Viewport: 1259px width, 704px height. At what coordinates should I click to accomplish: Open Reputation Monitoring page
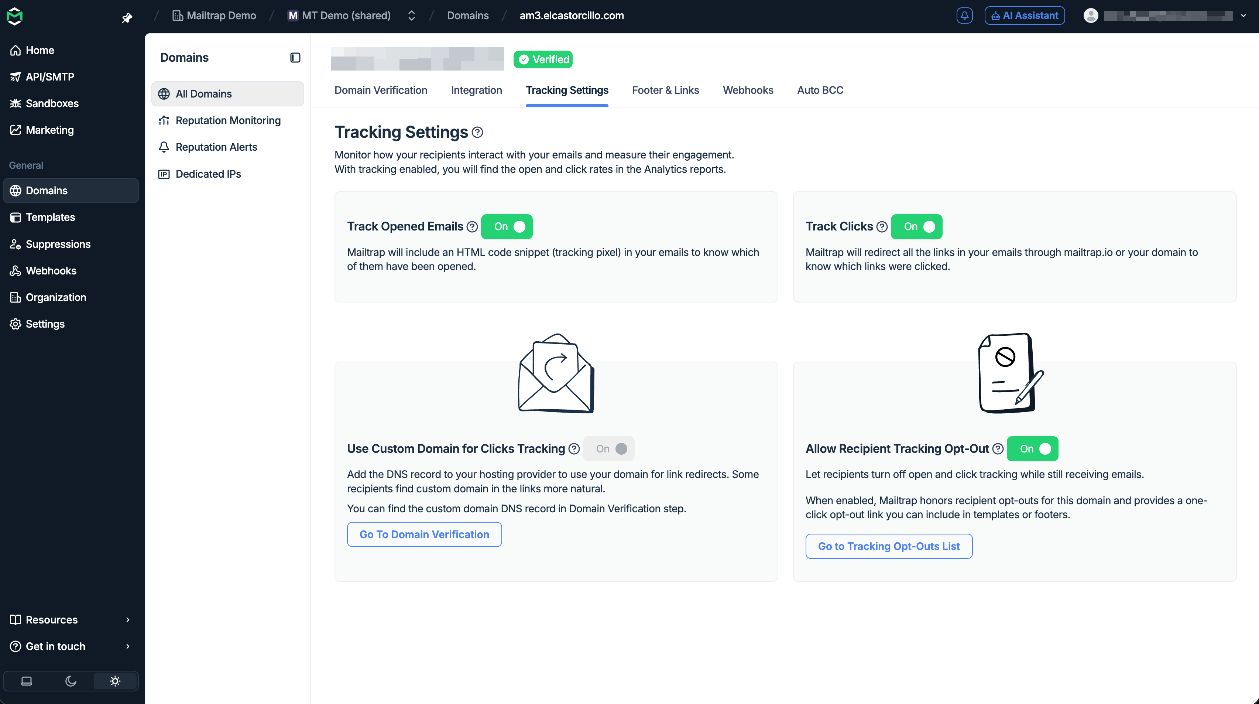pyautogui.click(x=228, y=120)
